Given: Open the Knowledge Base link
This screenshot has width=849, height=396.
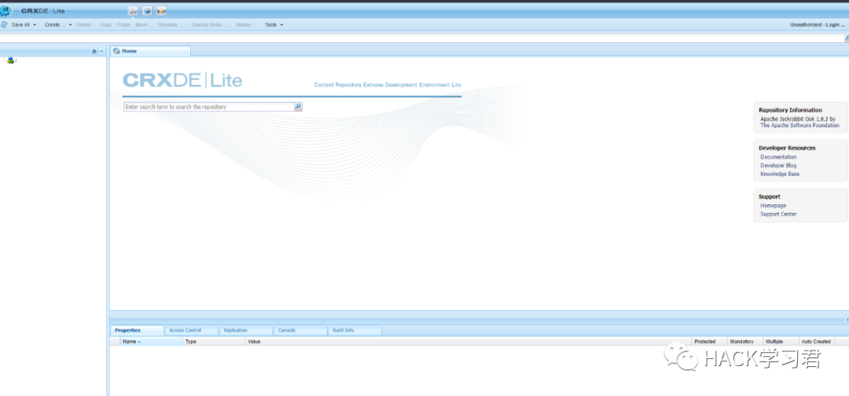Looking at the screenshot, I should pyautogui.click(x=780, y=174).
